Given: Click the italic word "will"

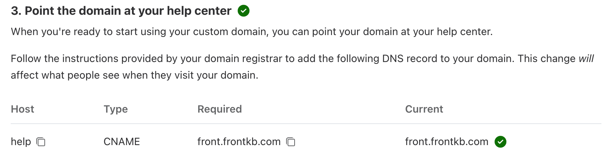Looking at the screenshot, I should tap(586, 58).
